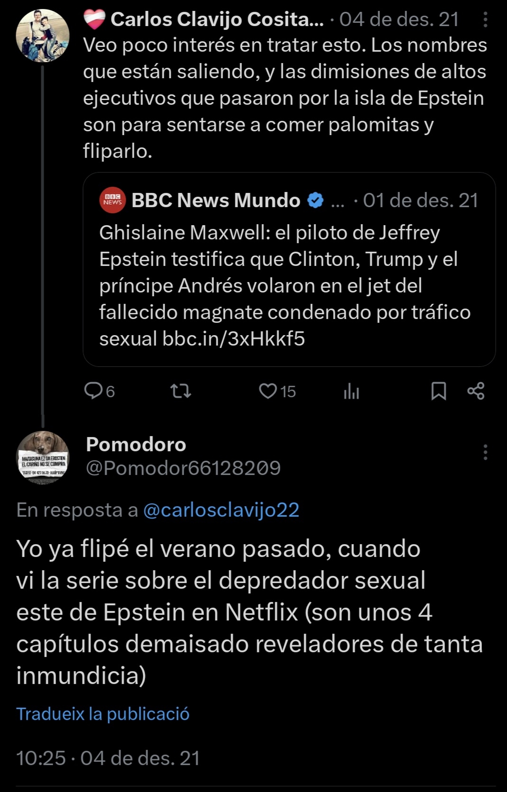Click BBC News Mundo verified badge
Image resolution: width=507 pixels, height=792 pixels.
click(x=315, y=200)
